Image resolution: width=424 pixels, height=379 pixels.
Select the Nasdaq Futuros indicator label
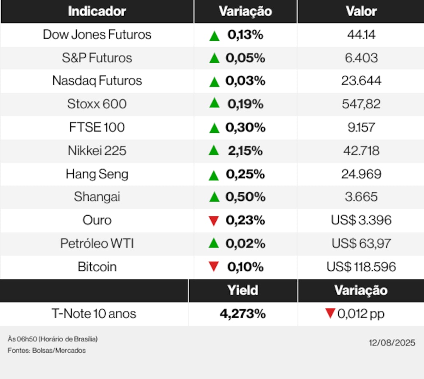click(x=97, y=81)
